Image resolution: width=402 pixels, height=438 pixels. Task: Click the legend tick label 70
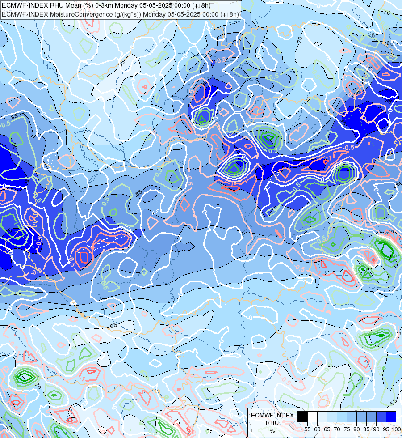pos(337,429)
